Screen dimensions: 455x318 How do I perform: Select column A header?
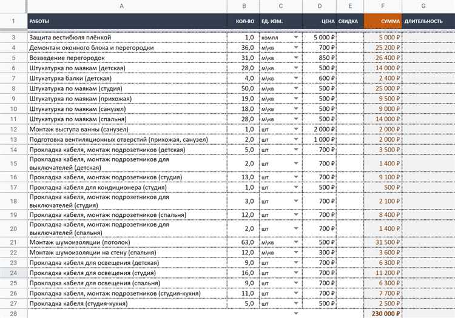click(x=122, y=6)
